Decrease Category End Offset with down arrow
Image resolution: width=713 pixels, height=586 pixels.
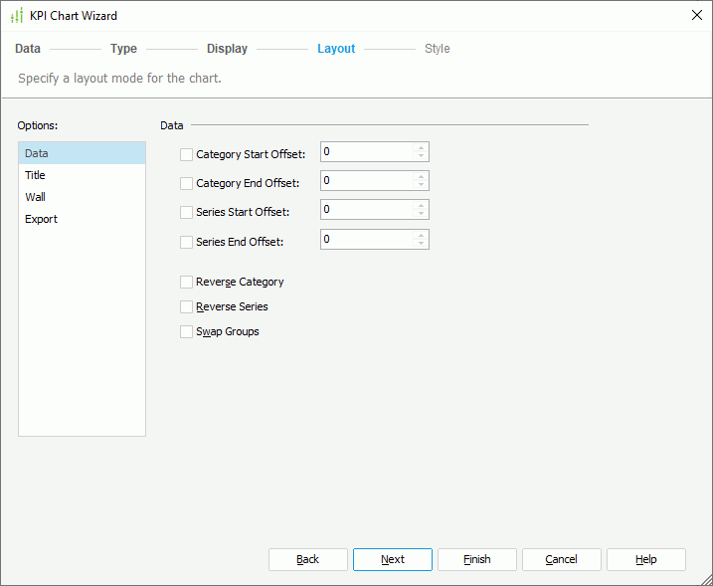[421, 184]
